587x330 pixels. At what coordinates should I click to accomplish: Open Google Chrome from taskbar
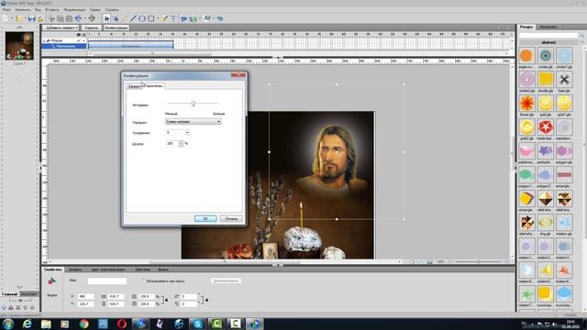tap(83, 324)
